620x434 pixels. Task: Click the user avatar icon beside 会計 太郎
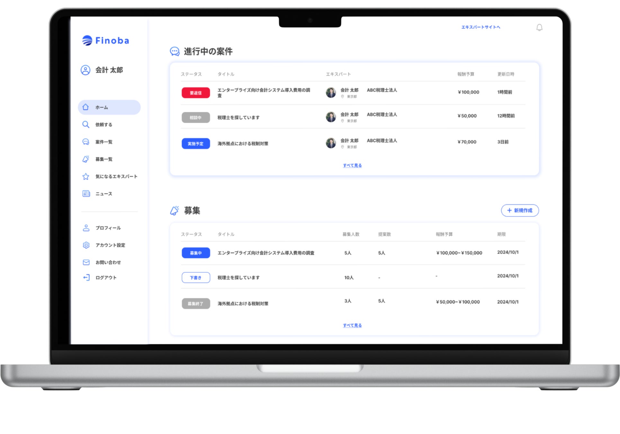pos(85,70)
